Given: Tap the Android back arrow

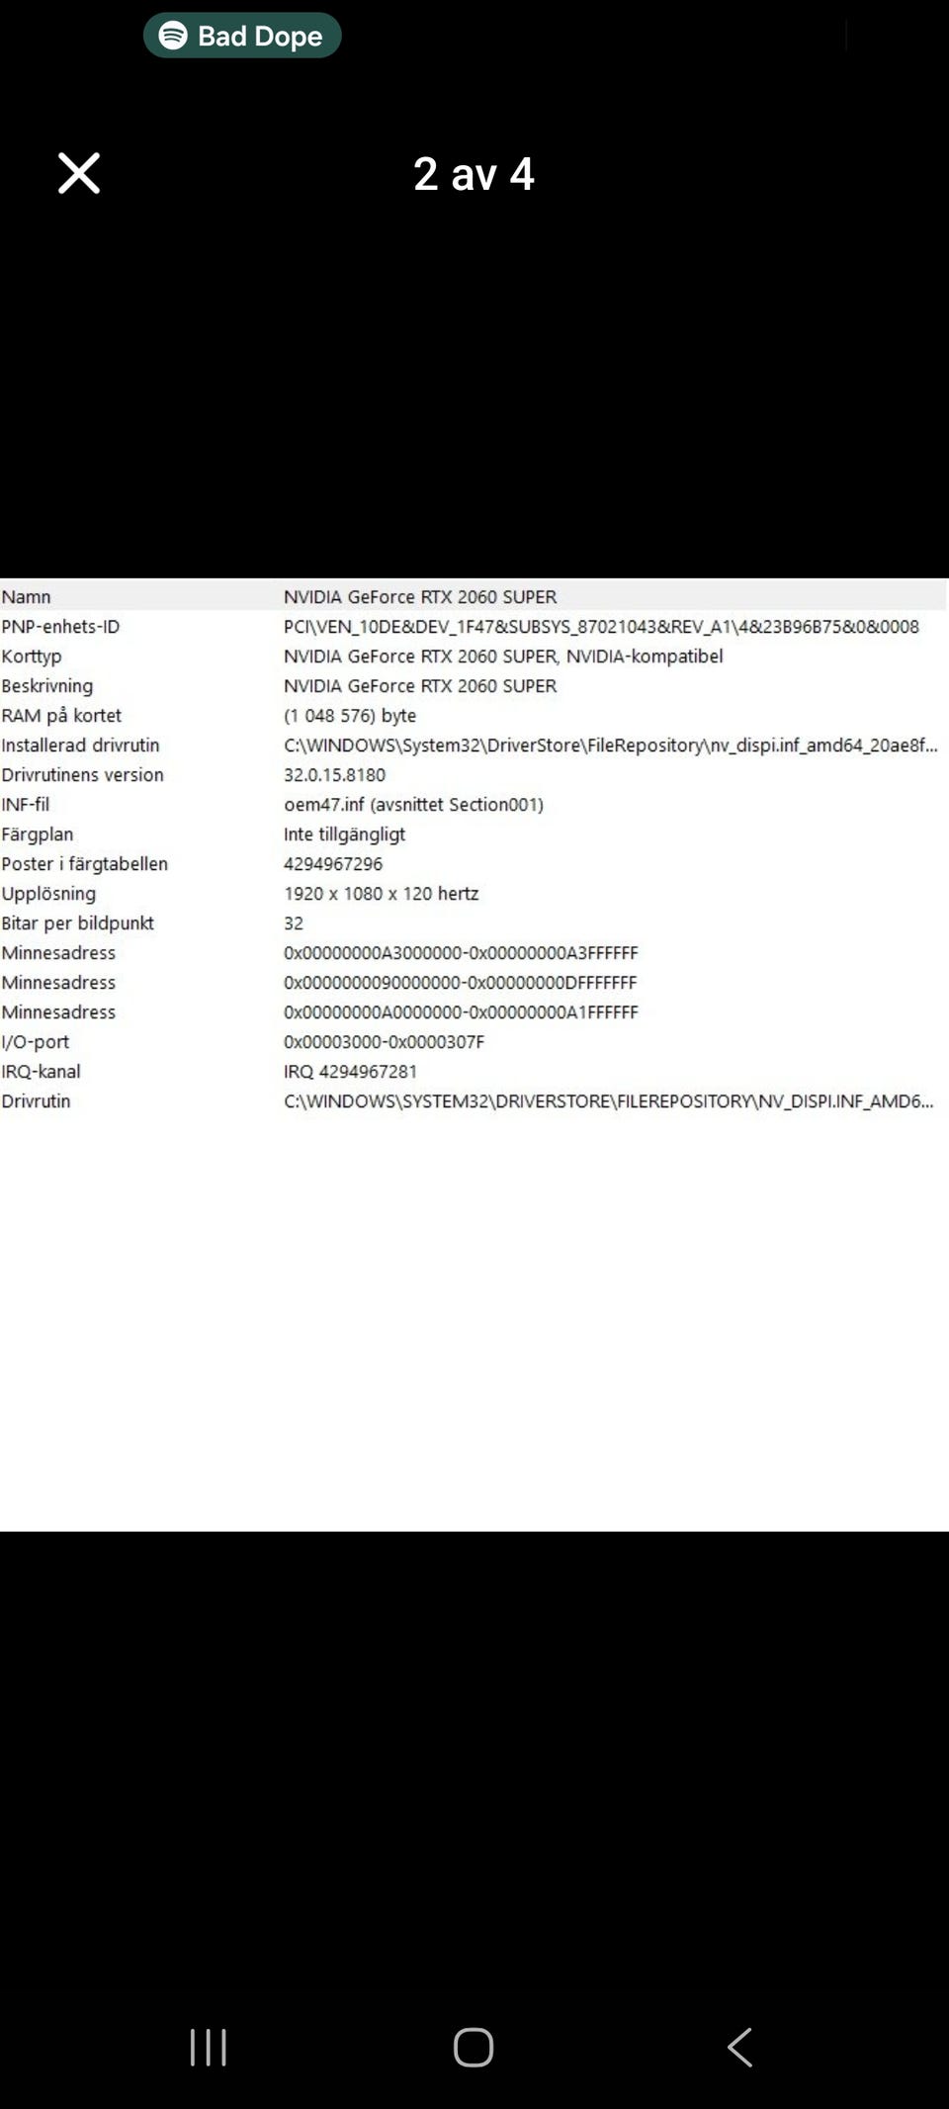Looking at the screenshot, I should (x=739, y=2047).
